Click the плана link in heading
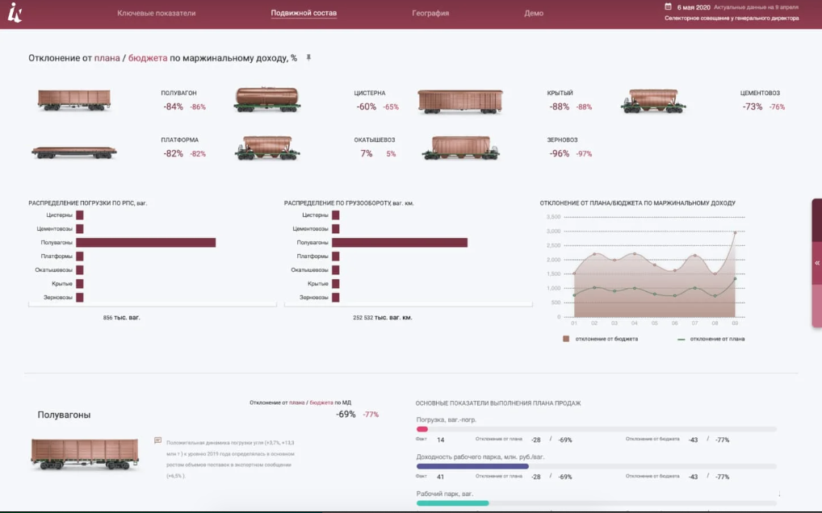The width and height of the screenshot is (822, 513). click(x=107, y=58)
